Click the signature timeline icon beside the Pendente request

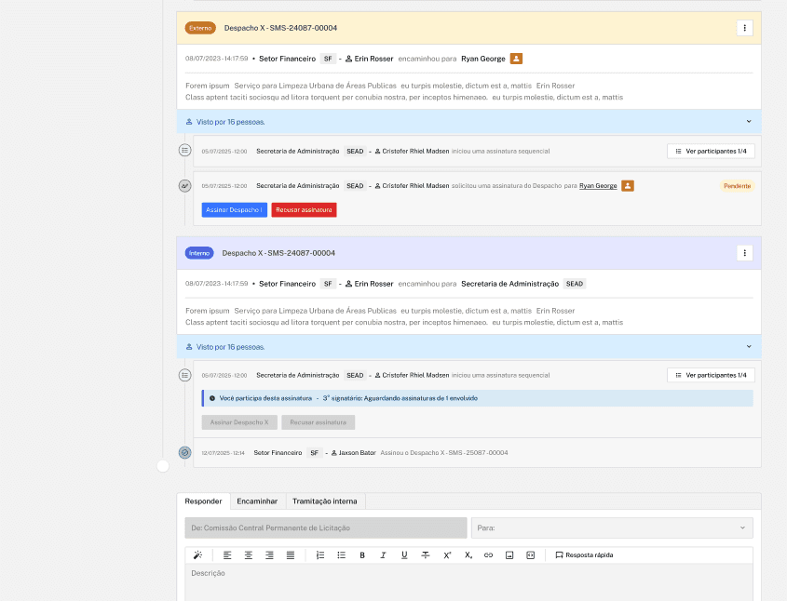pos(184,186)
